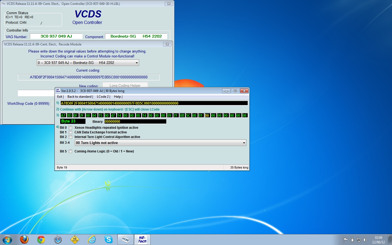Close the Recode Module window
The width and height of the screenshot is (392, 245).
click(167, 44)
